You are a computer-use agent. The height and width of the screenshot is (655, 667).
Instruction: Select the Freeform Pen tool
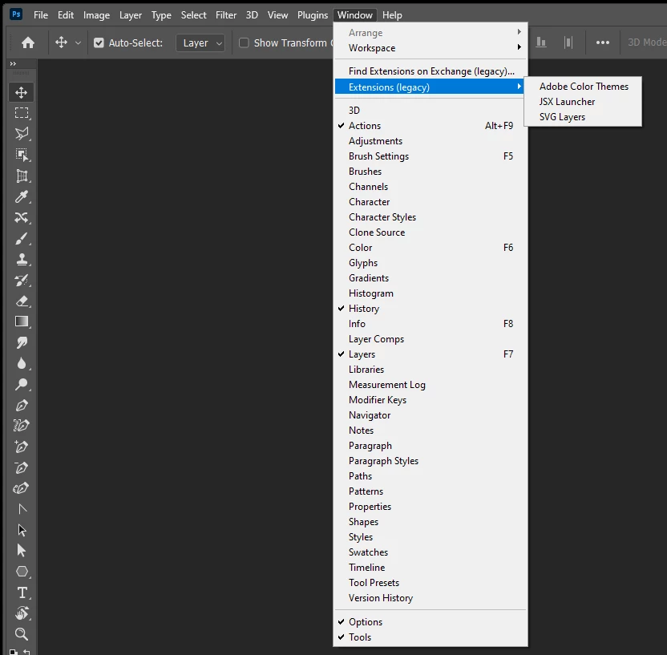pos(22,426)
